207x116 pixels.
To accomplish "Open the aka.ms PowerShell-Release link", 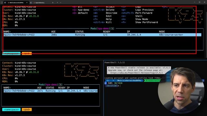I will [x=136, y=73].
